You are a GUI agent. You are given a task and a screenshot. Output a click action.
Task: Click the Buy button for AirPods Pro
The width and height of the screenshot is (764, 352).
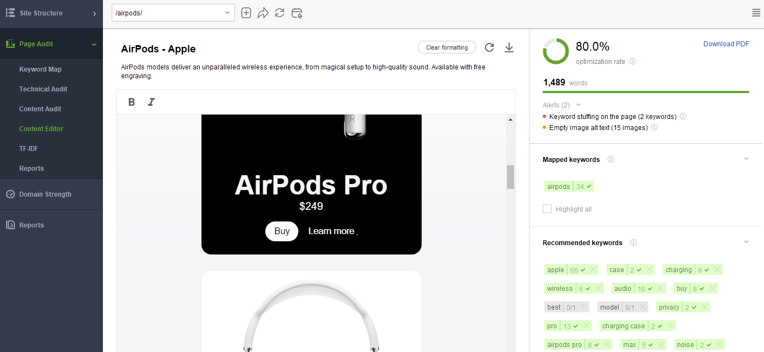pyautogui.click(x=282, y=231)
